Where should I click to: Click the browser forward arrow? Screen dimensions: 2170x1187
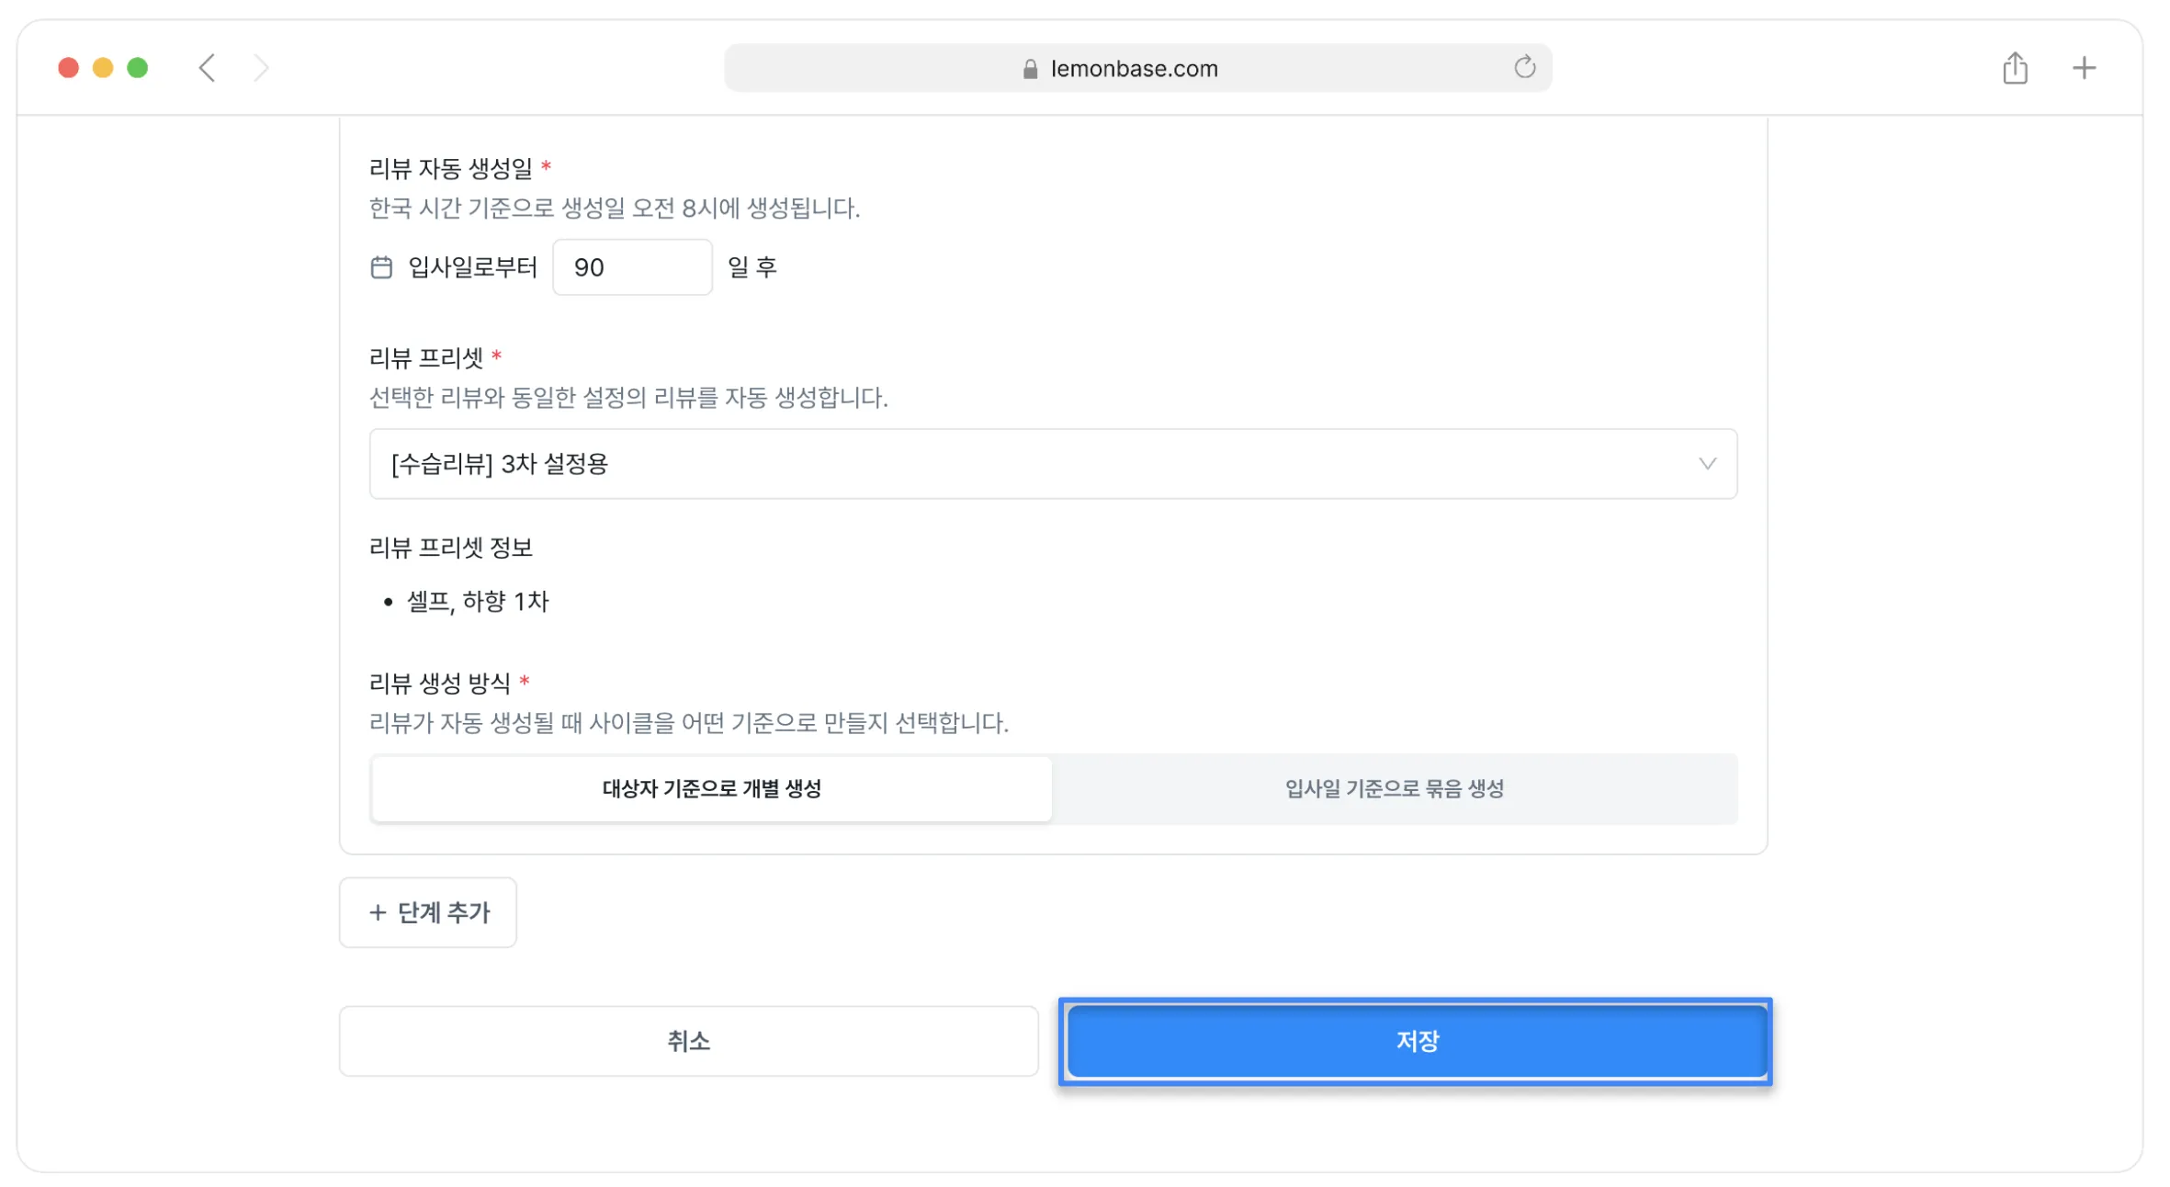(x=261, y=68)
